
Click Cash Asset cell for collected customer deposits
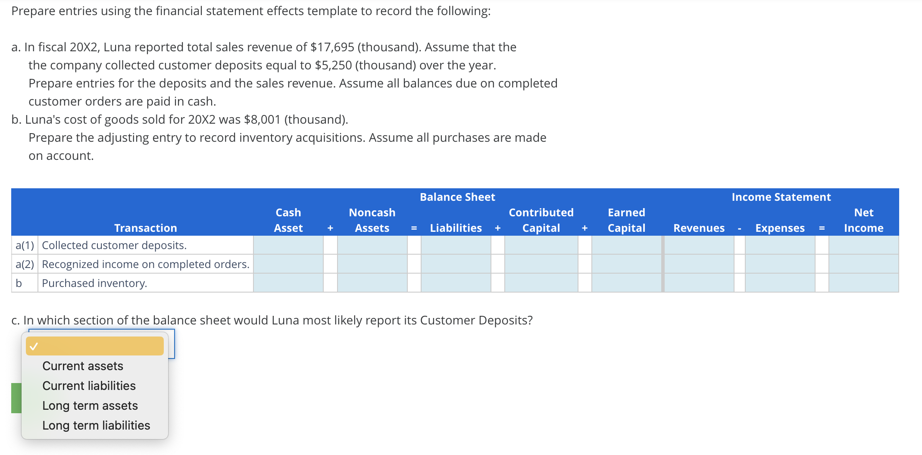(x=288, y=245)
